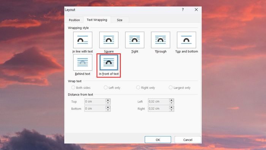Increase the Bottom distance with up arrow

coord(108,107)
